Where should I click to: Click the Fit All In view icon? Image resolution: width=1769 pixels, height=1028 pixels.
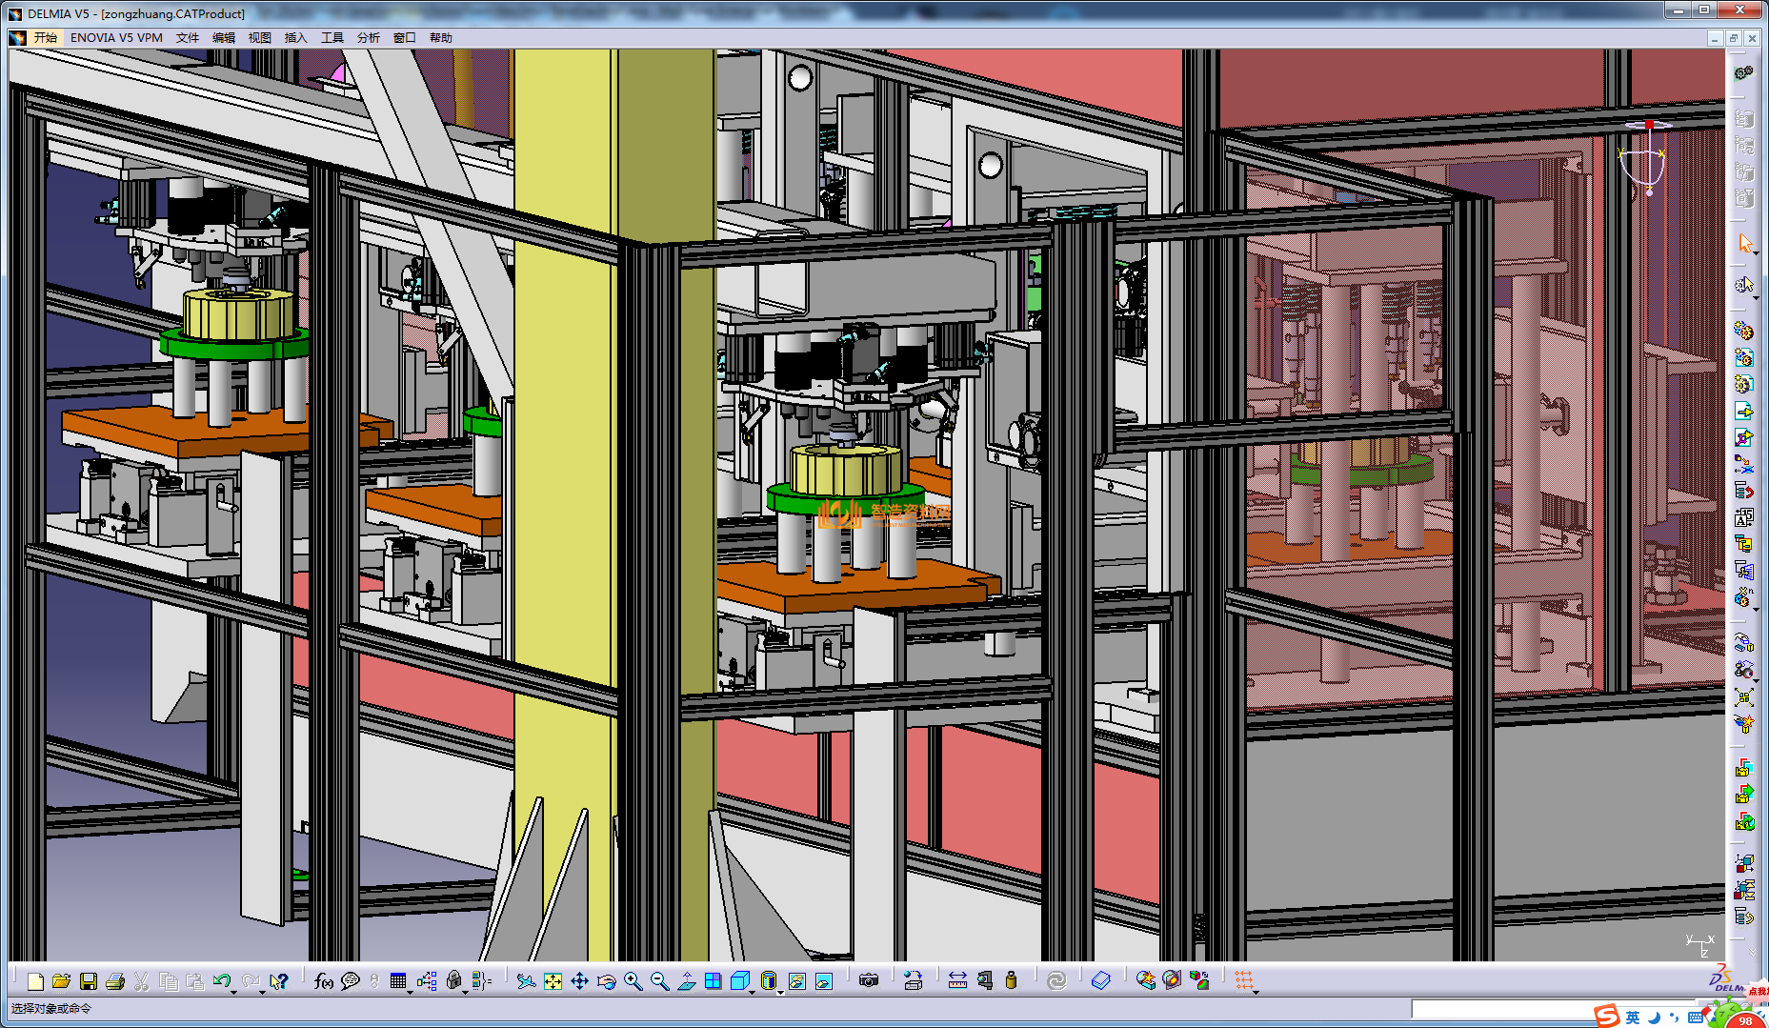(553, 981)
